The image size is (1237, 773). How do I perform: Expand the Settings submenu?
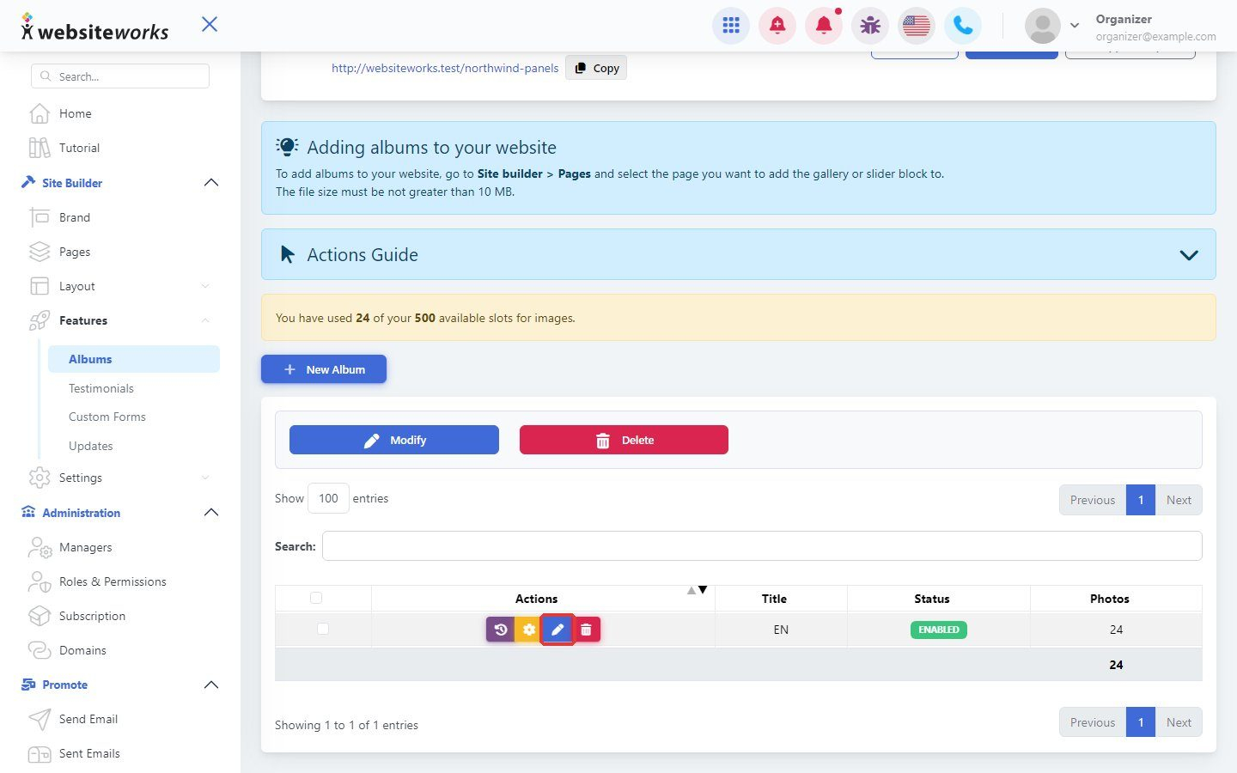(x=205, y=478)
